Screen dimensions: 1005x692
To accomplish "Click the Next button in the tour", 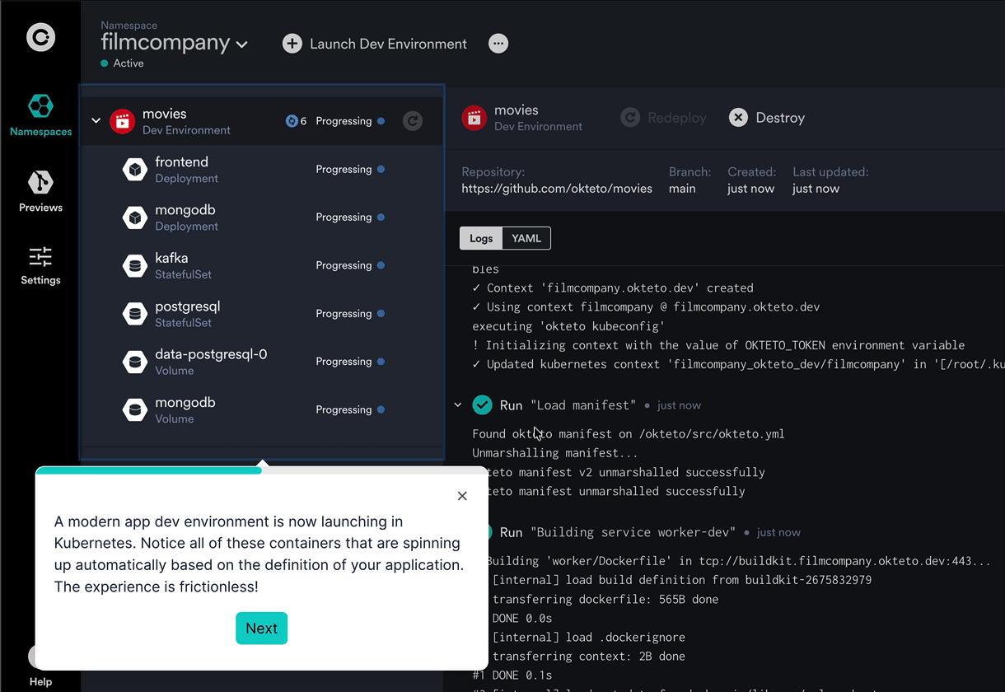I will 262,629.
